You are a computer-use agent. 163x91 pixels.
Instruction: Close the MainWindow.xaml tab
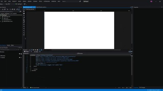[x=35, y=7]
